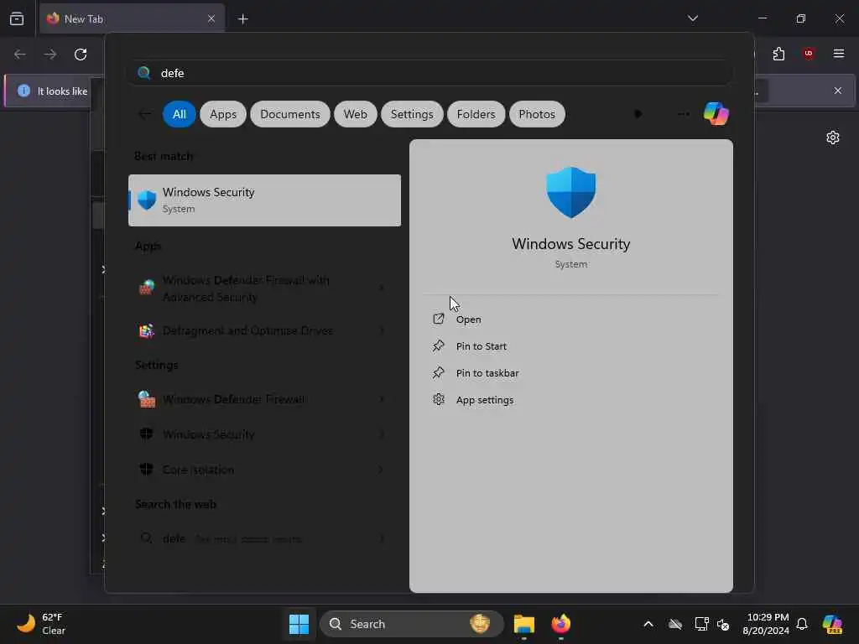
Task: Choose Pin to Start option
Action: click(x=481, y=346)
